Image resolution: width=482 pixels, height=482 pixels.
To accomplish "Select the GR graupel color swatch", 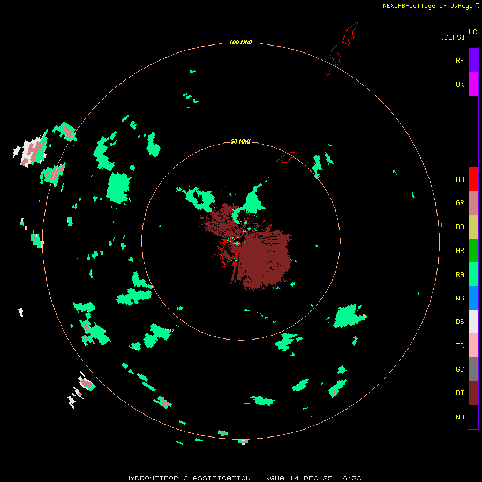I will click(473, 203).
